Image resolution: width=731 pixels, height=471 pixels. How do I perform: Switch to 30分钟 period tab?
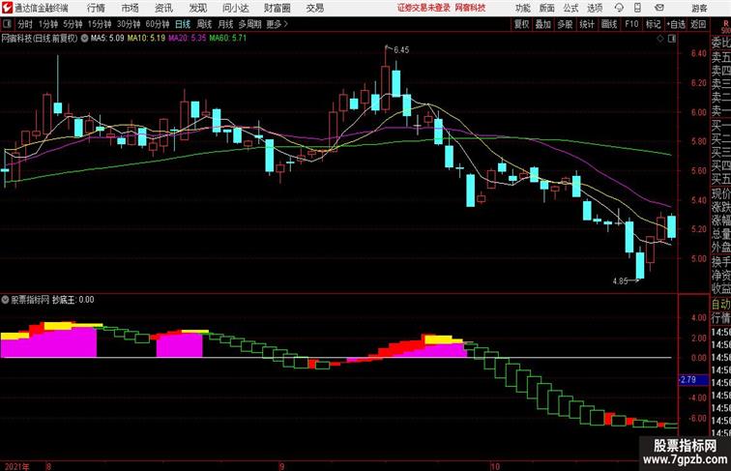click(x=129, y=24)
